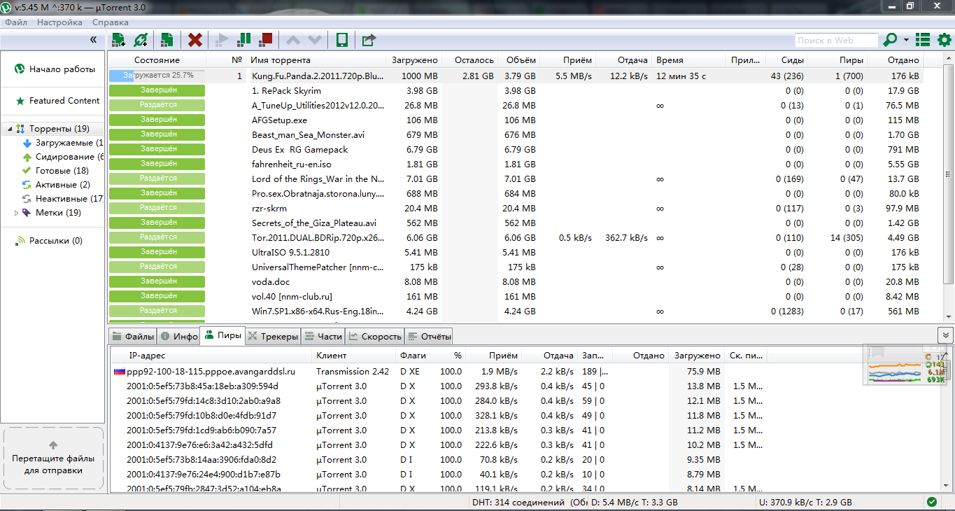Click the Перетащите файлы для отправки drop zone

click(53, 458)
